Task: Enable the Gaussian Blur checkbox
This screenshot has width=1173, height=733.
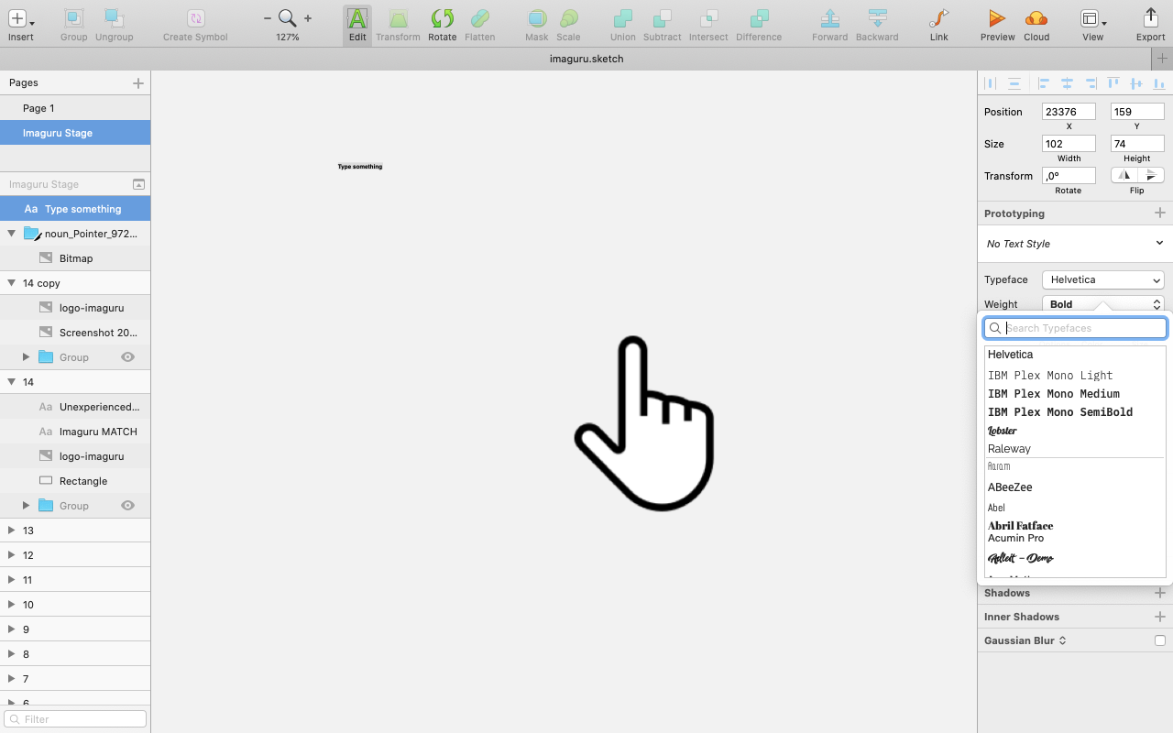Action: click(1160, 640)
